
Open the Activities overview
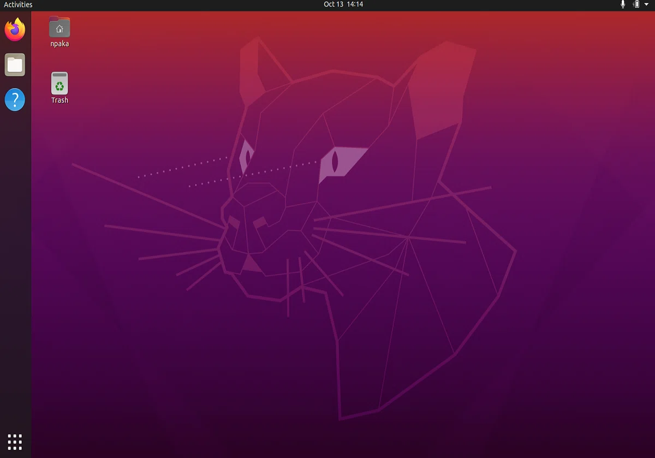18,4
